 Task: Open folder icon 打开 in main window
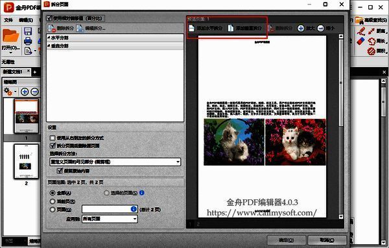(x=10, y=36)
